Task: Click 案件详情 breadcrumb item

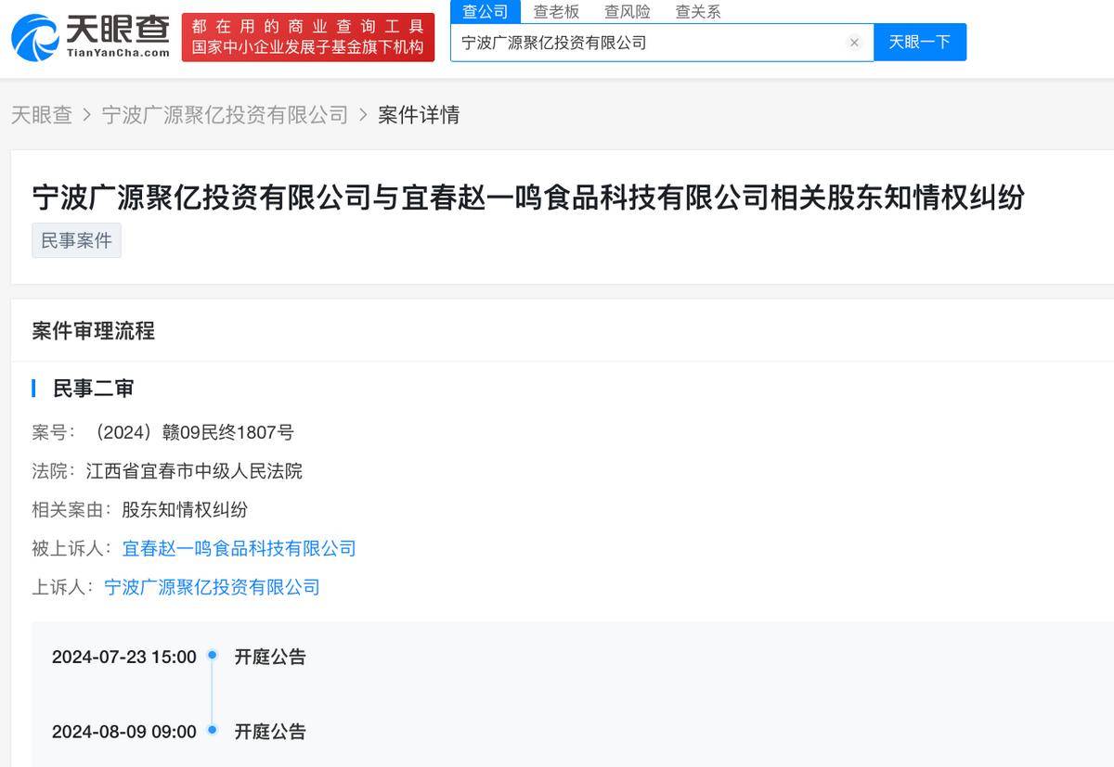Action: 419,115
